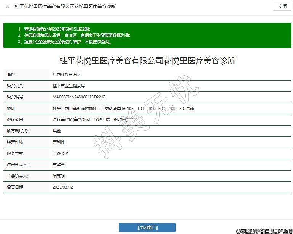293x234 pixels.
Task: Select the legal representative name 章馨予
Action: tap(59, 165)
